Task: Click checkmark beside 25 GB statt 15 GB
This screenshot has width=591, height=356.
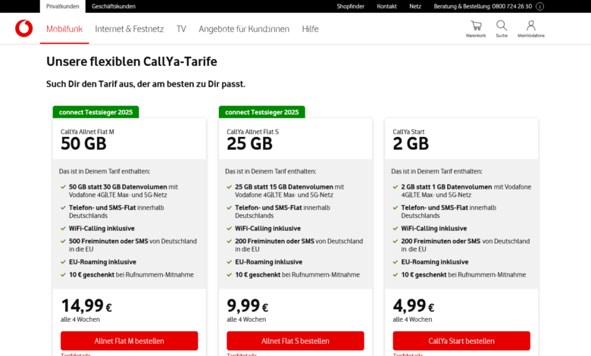Action: (229, 187)
